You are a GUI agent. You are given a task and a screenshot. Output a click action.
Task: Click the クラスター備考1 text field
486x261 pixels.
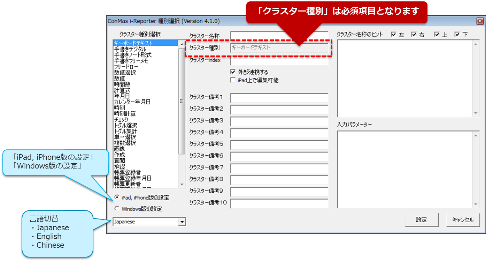(279, 98)
